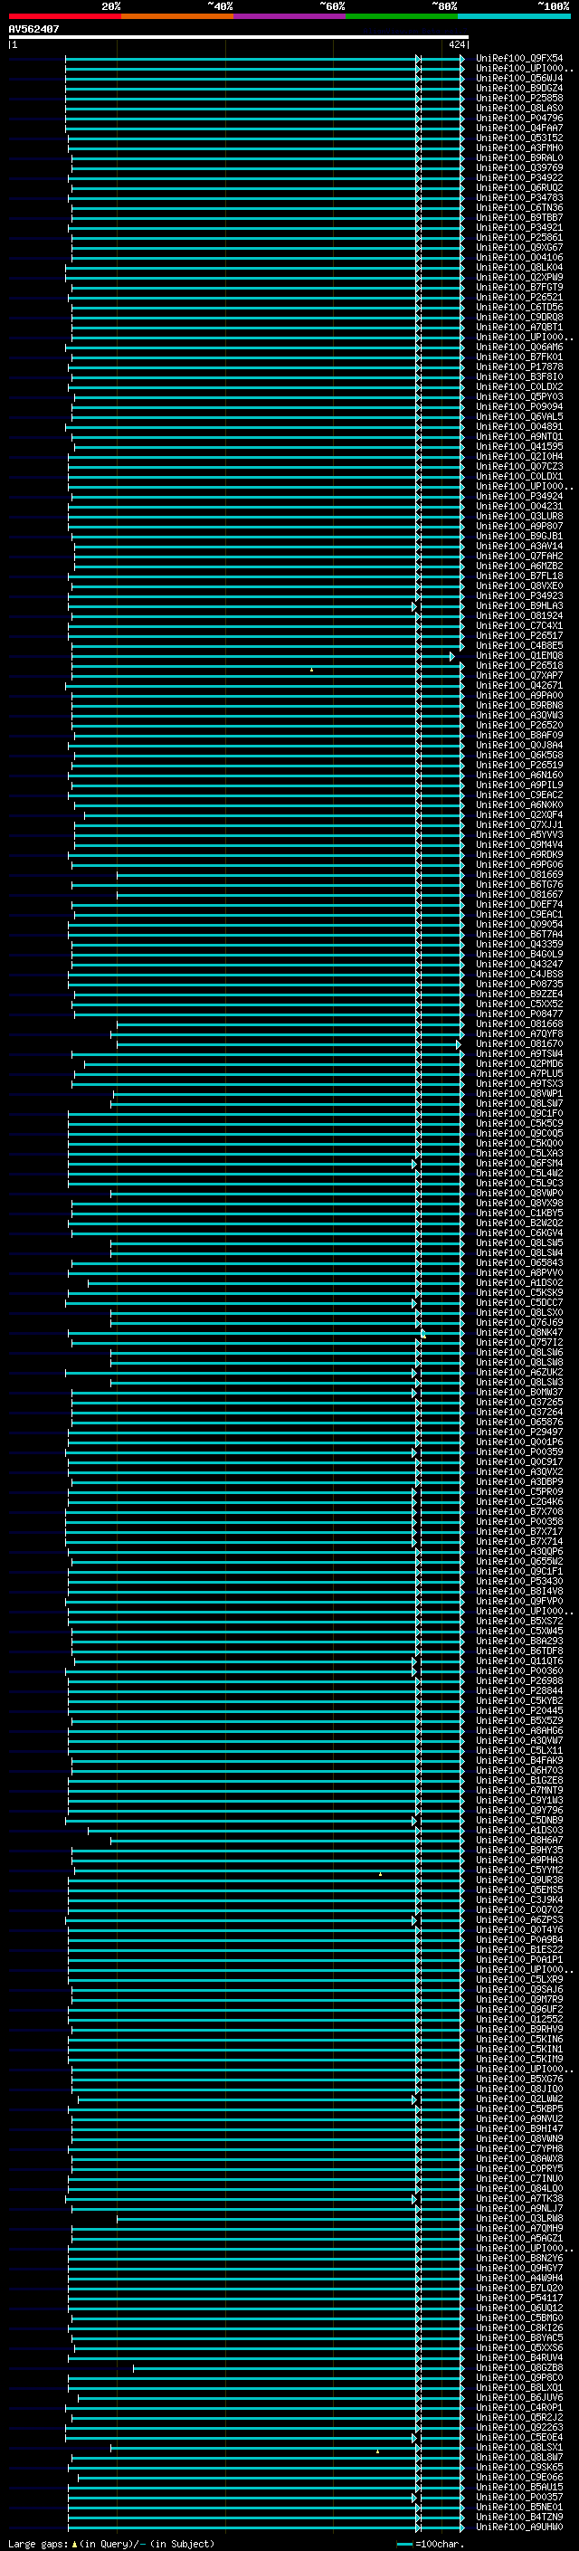This screenshot has width=579, height=2551.
Task: Click the green ~80% identity legend segment
Action: click(x=402, y=16)
